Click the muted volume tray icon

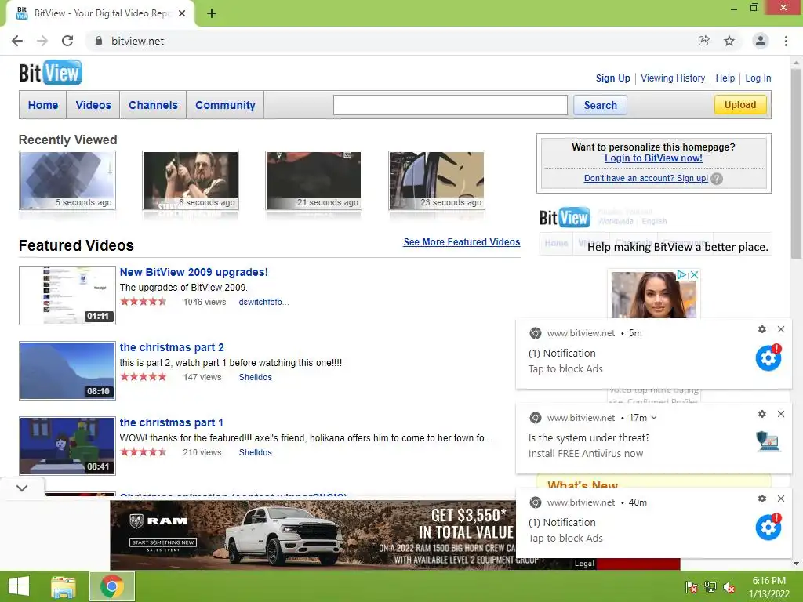(x=729, y=587)
